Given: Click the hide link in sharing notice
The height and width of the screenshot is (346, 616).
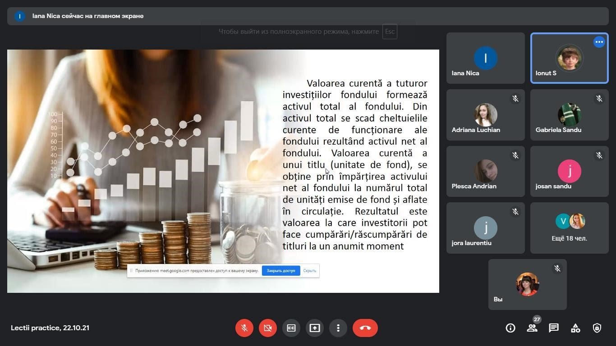Looking at the screenshot, I should pos(310,271).
